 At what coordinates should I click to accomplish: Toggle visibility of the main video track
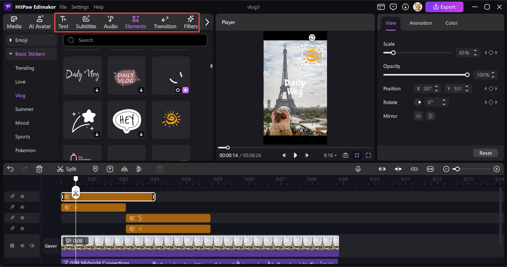(23, 246)
